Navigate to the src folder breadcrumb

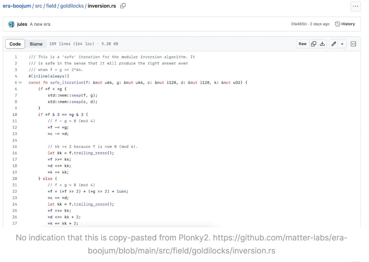(x=38, y=6)
